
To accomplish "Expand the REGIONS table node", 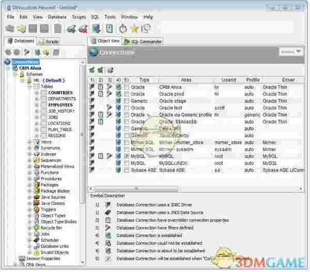I will point(36,135).
